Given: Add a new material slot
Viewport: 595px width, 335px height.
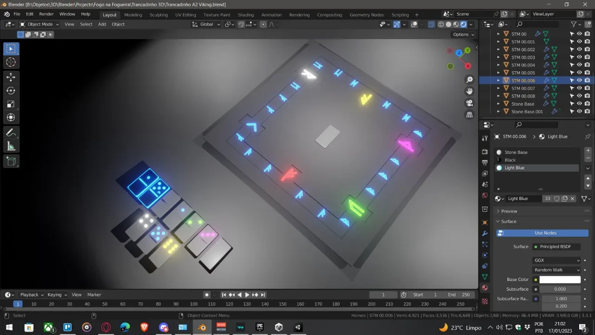Looking at the screenshot, I should coord(588,151).
